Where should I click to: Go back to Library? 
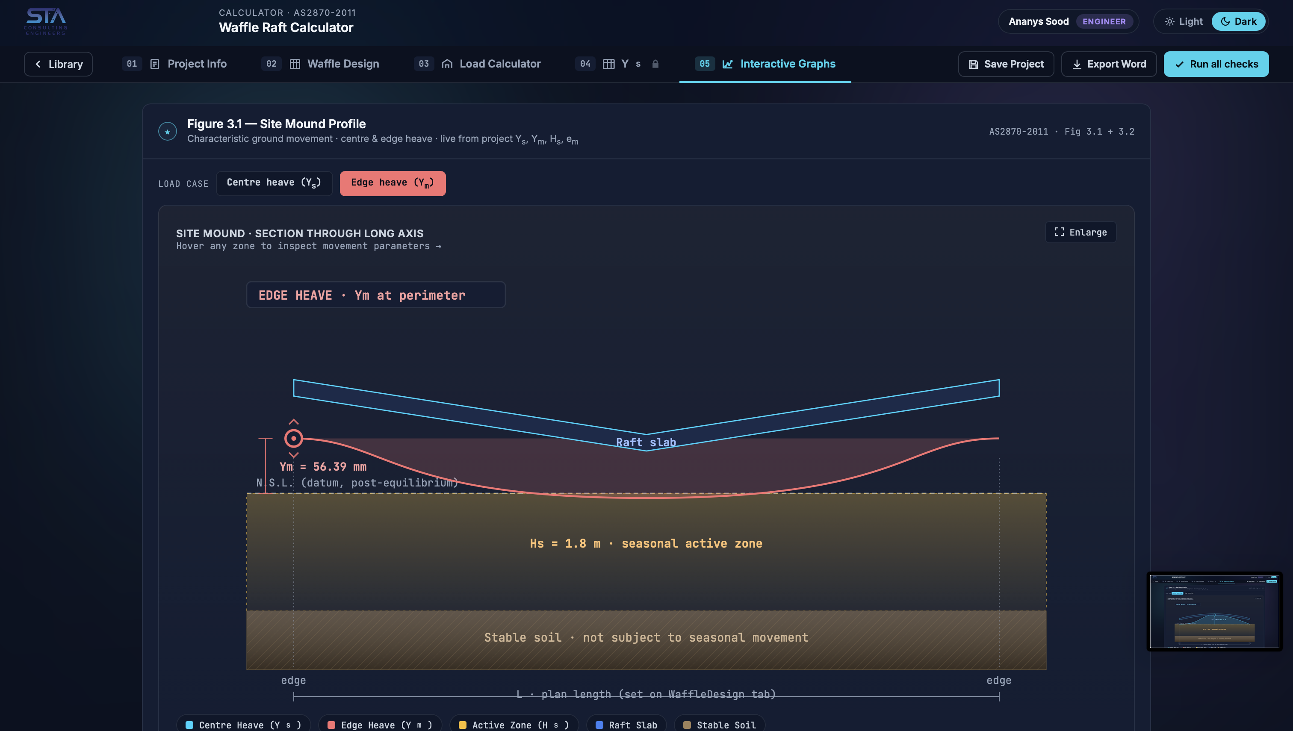point(58,64)
